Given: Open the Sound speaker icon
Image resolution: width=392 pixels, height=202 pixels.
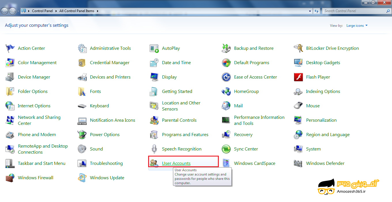Looking at the screenshot, I should click(x=82, y=149).
